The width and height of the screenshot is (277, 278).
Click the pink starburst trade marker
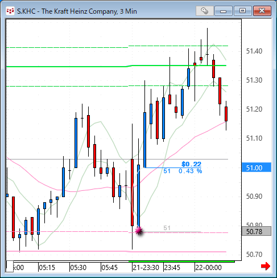pyautogui.click(x=139, y=231)
